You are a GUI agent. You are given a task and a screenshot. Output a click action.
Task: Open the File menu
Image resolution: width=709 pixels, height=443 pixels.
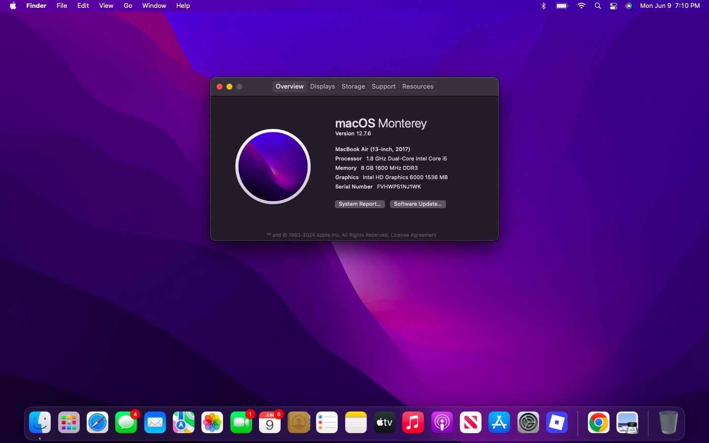pos(62,6)
